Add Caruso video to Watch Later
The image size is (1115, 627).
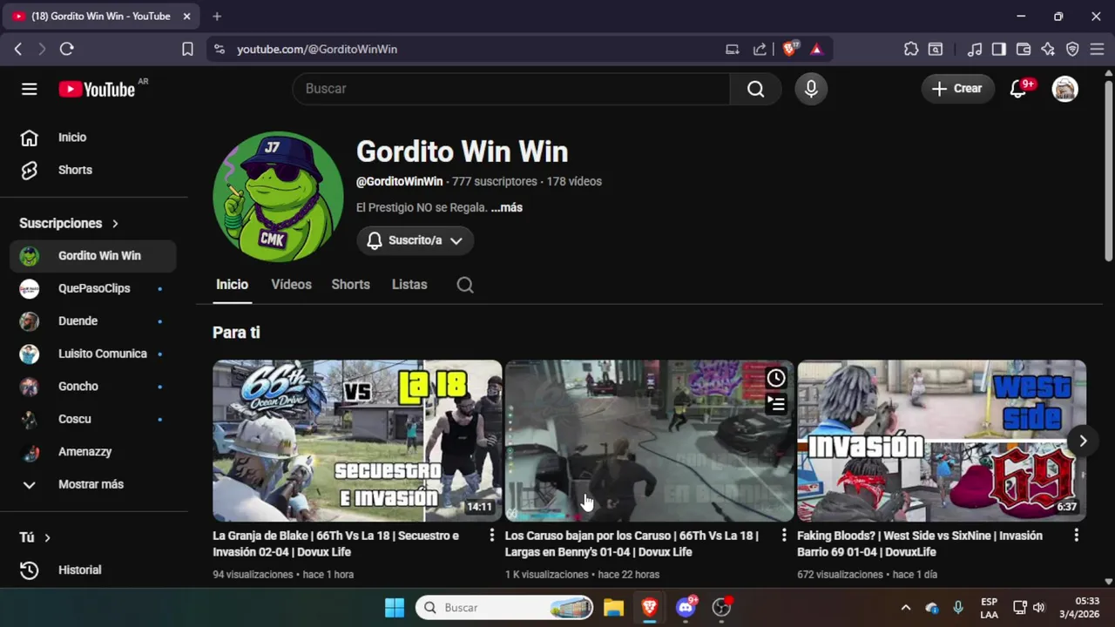coord(776,378)
